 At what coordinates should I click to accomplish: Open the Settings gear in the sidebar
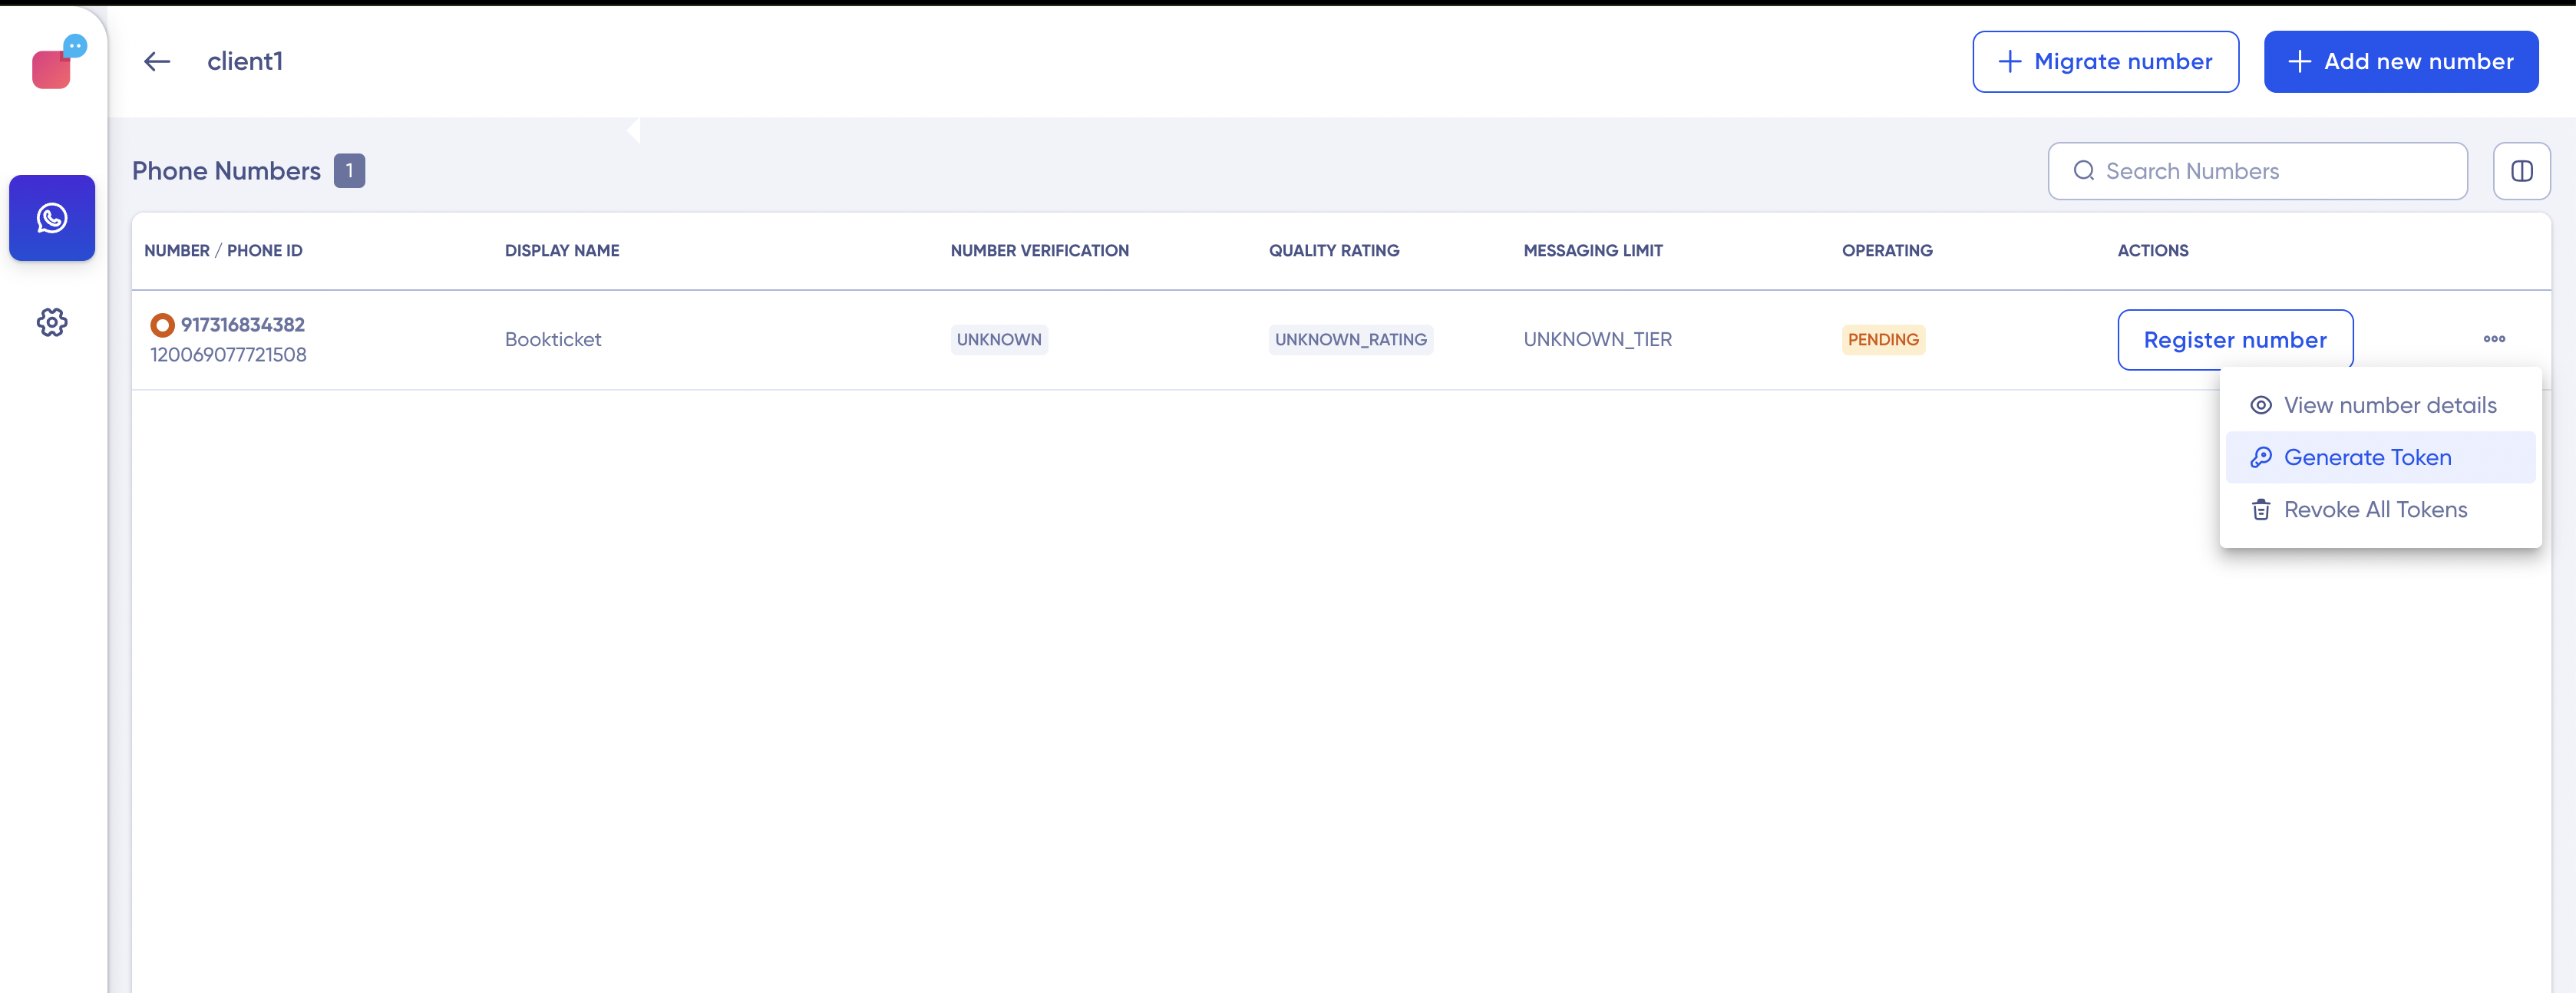pos(51,322)
